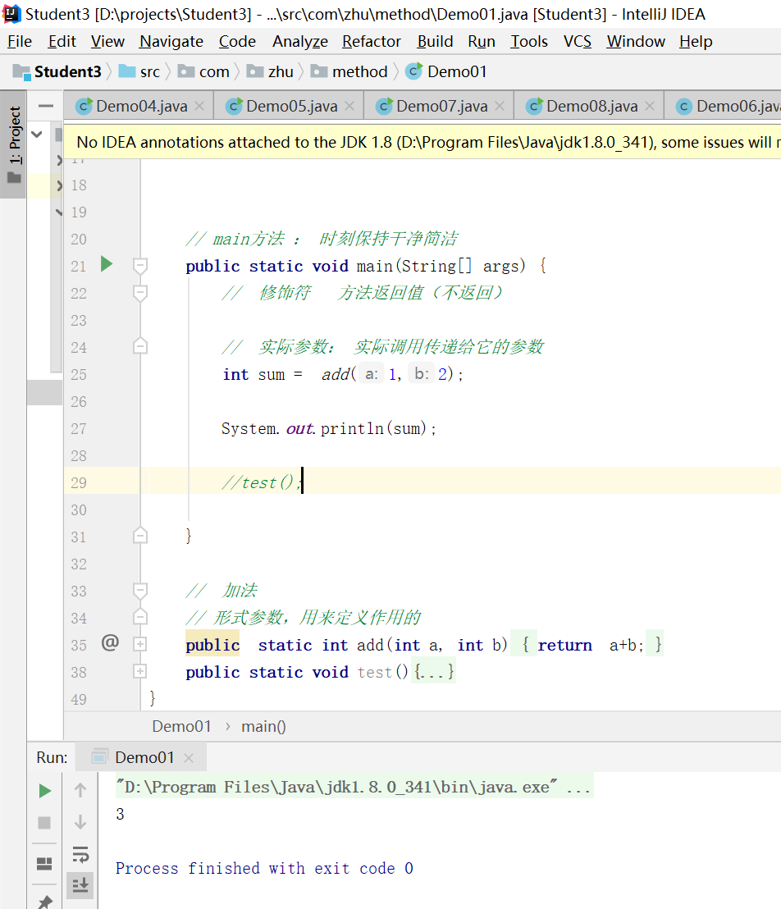Image resolution: width=781 pixels, height=909 pixels.
Task: Open the Run menu
Action: click(482, 42)
